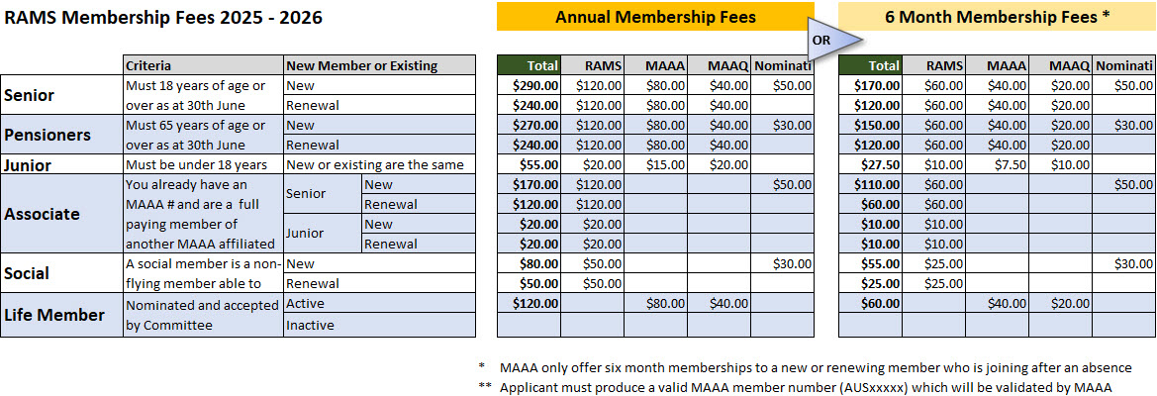Select the $290.00 annual Senior total cell
1157x396 pixels.
click(x=529, y=85)
